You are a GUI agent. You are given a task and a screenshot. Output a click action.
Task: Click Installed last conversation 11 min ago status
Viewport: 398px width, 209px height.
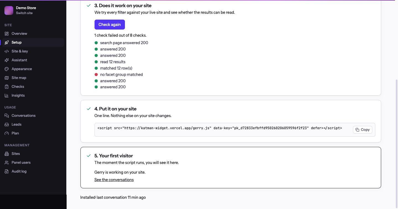(113, 197)
